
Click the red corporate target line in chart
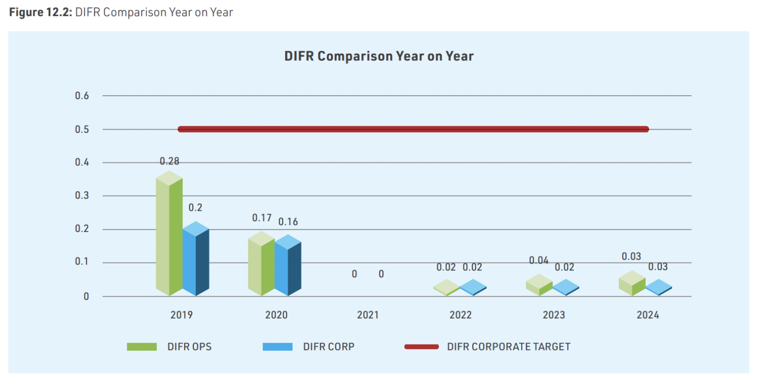(413, 129)
